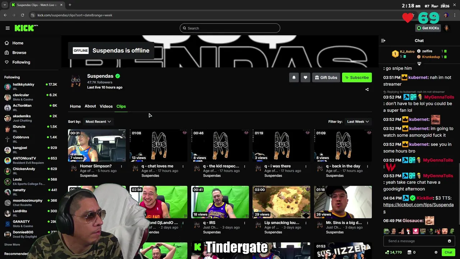Screen dimensions: 460x259
Task: Open options for q - chat loves me clip
Action: (183, 166)
